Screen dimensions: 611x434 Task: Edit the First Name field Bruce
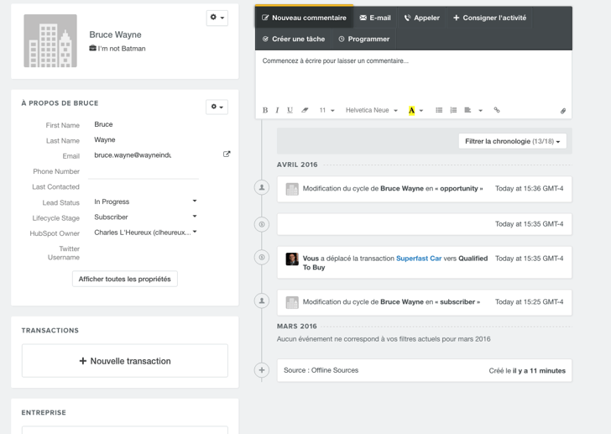coord(144,124)
